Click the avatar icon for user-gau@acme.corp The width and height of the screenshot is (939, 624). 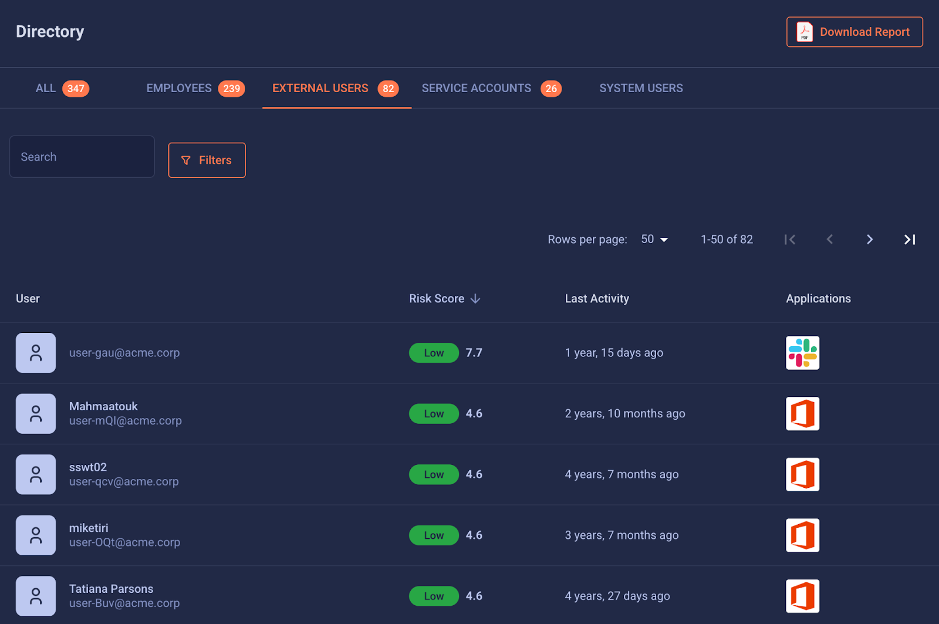coord(36,353)
